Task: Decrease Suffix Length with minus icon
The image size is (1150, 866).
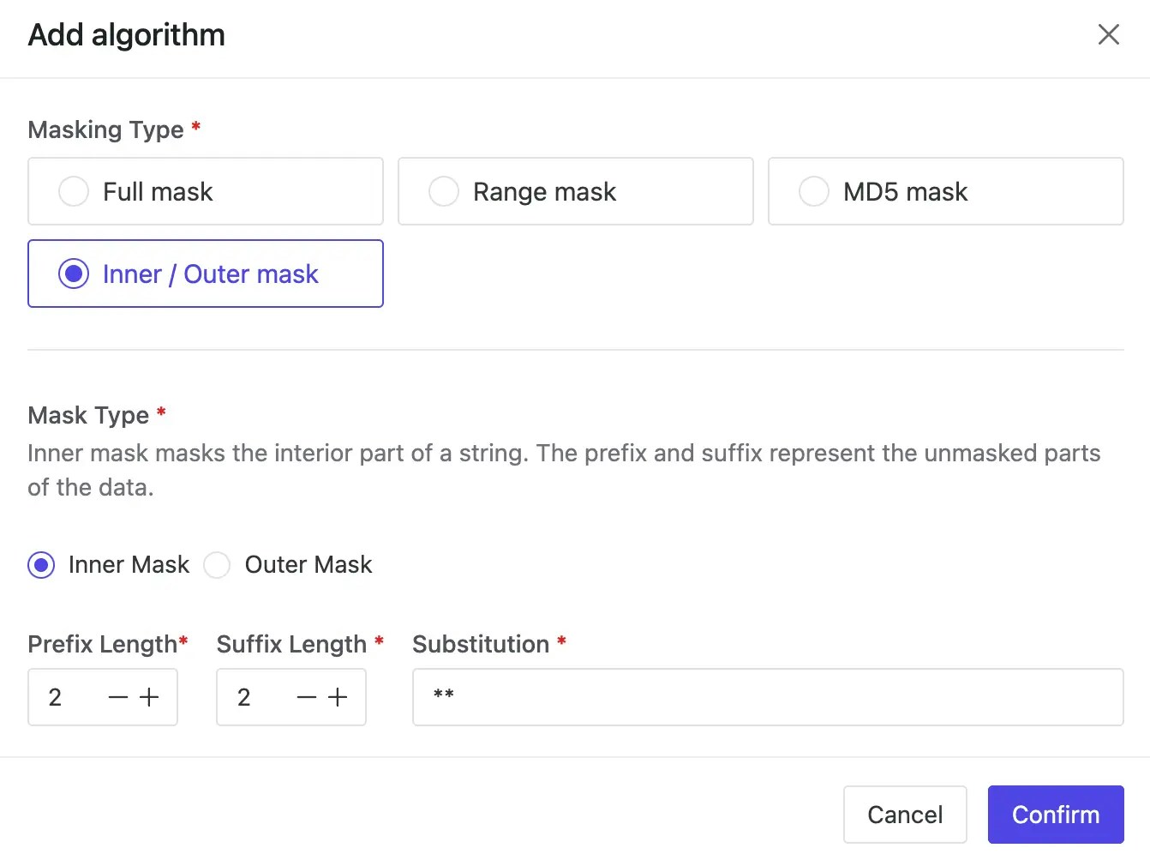Action: coord(307,698)
